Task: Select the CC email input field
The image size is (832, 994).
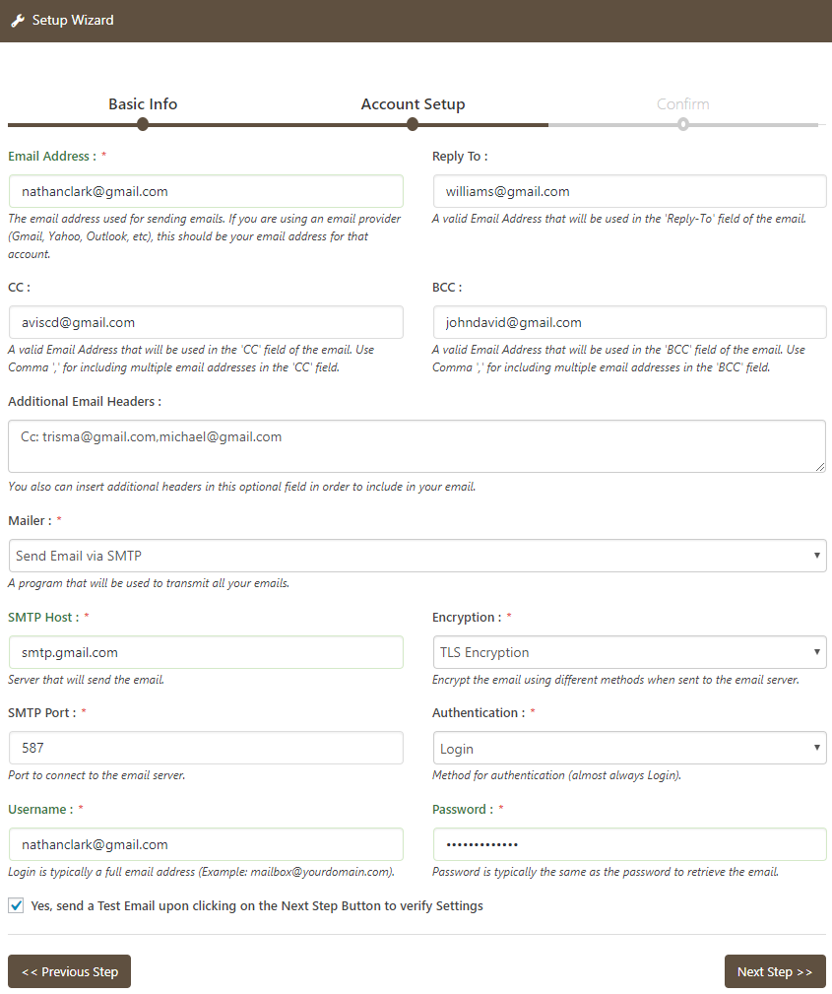Action: pos(206,322)
